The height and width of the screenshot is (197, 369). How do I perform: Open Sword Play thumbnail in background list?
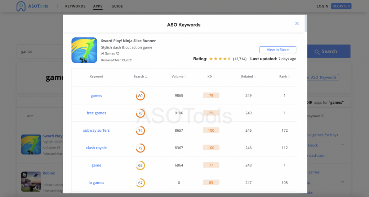tap(31, 144)
